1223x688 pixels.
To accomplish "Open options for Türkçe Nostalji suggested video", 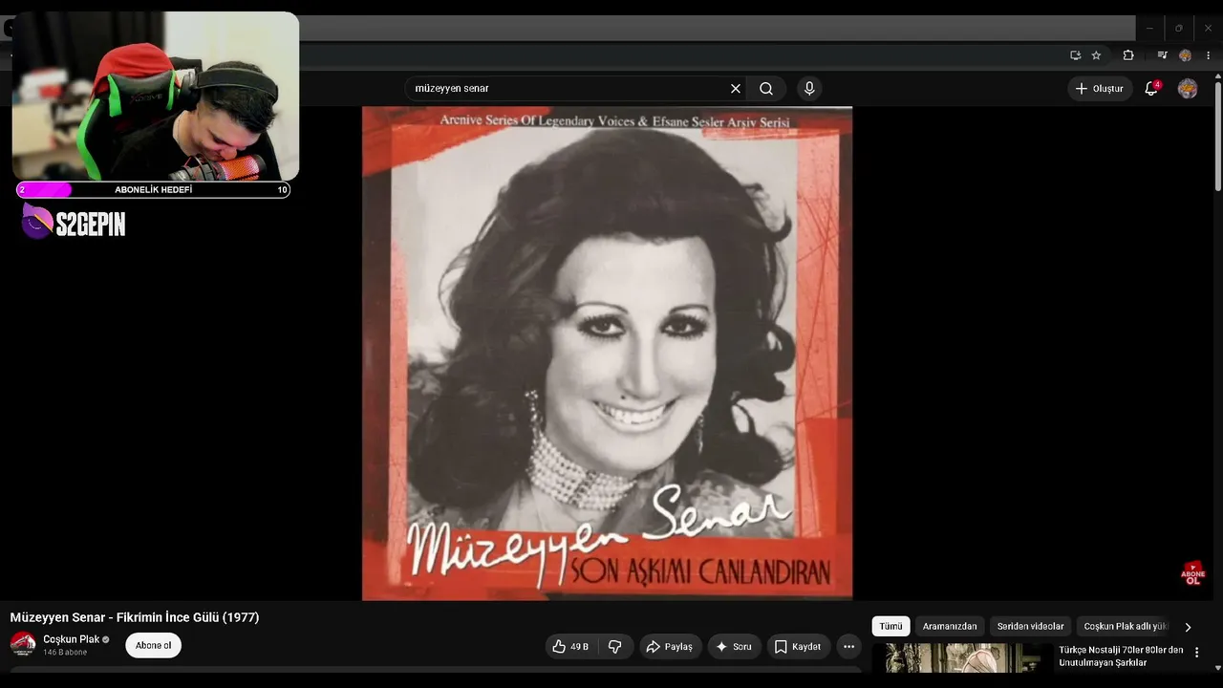I will 1196,653.
